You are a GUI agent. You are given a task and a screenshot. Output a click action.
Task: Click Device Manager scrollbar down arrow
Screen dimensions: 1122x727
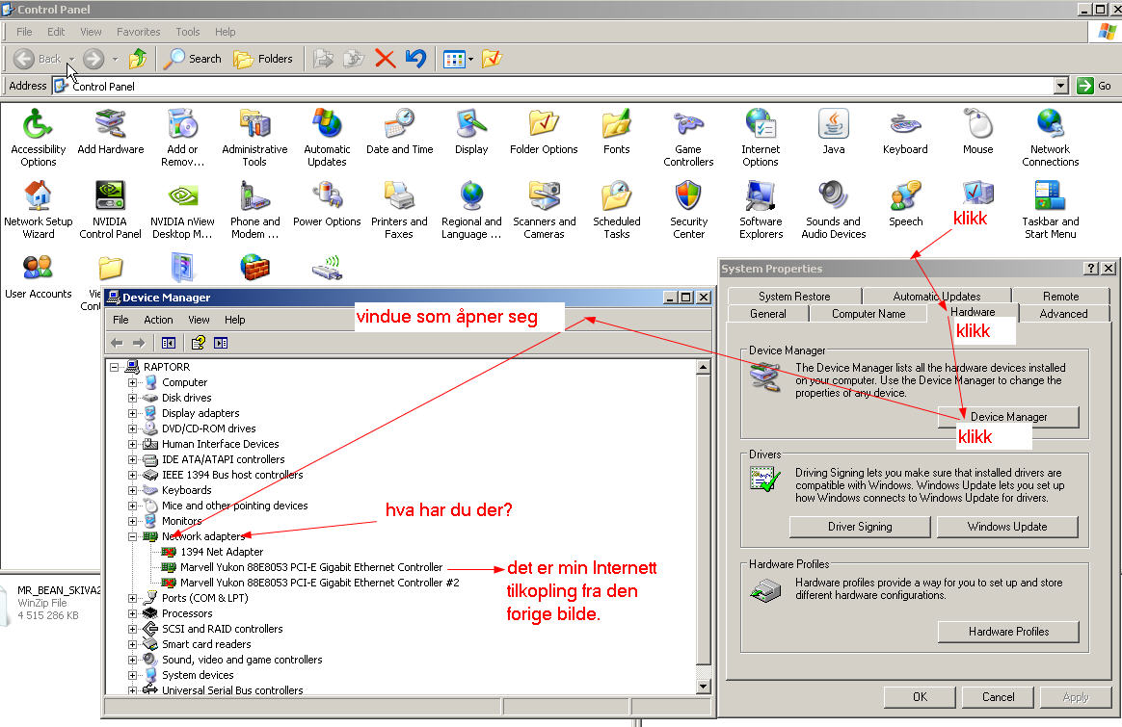point(704,687)
